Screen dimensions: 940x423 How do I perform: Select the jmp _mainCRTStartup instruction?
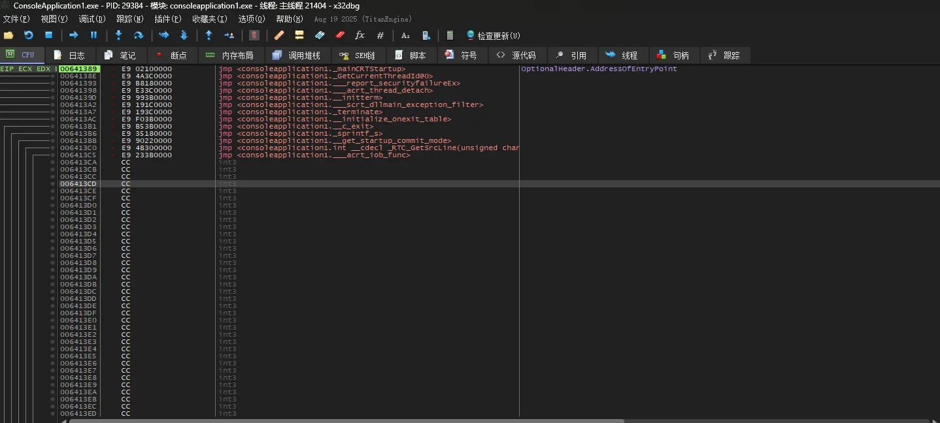coord(312,69)
